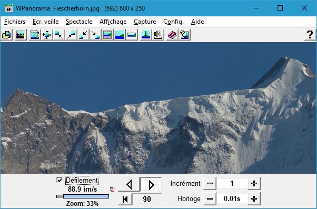
Task: Maximize the WPanorama window
Action: (280, 8)
